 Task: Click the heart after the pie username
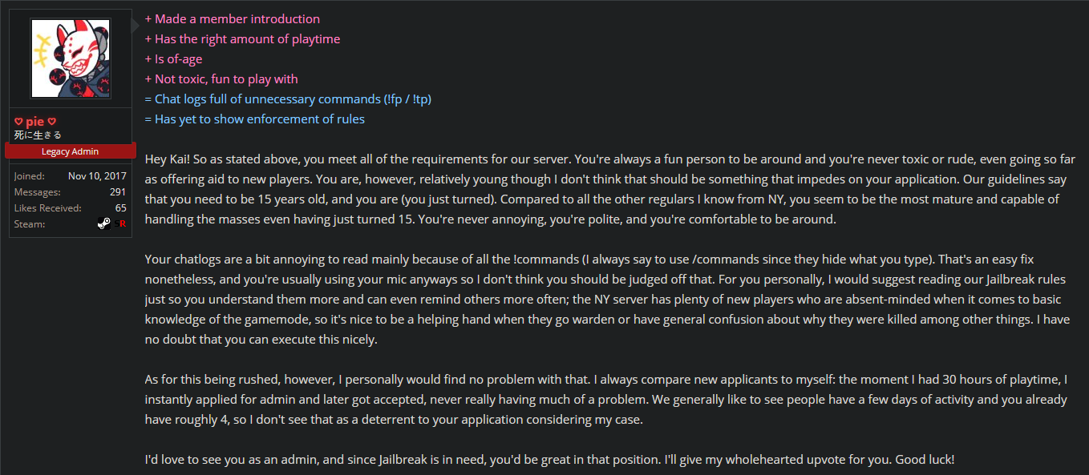tap(52, 122)
